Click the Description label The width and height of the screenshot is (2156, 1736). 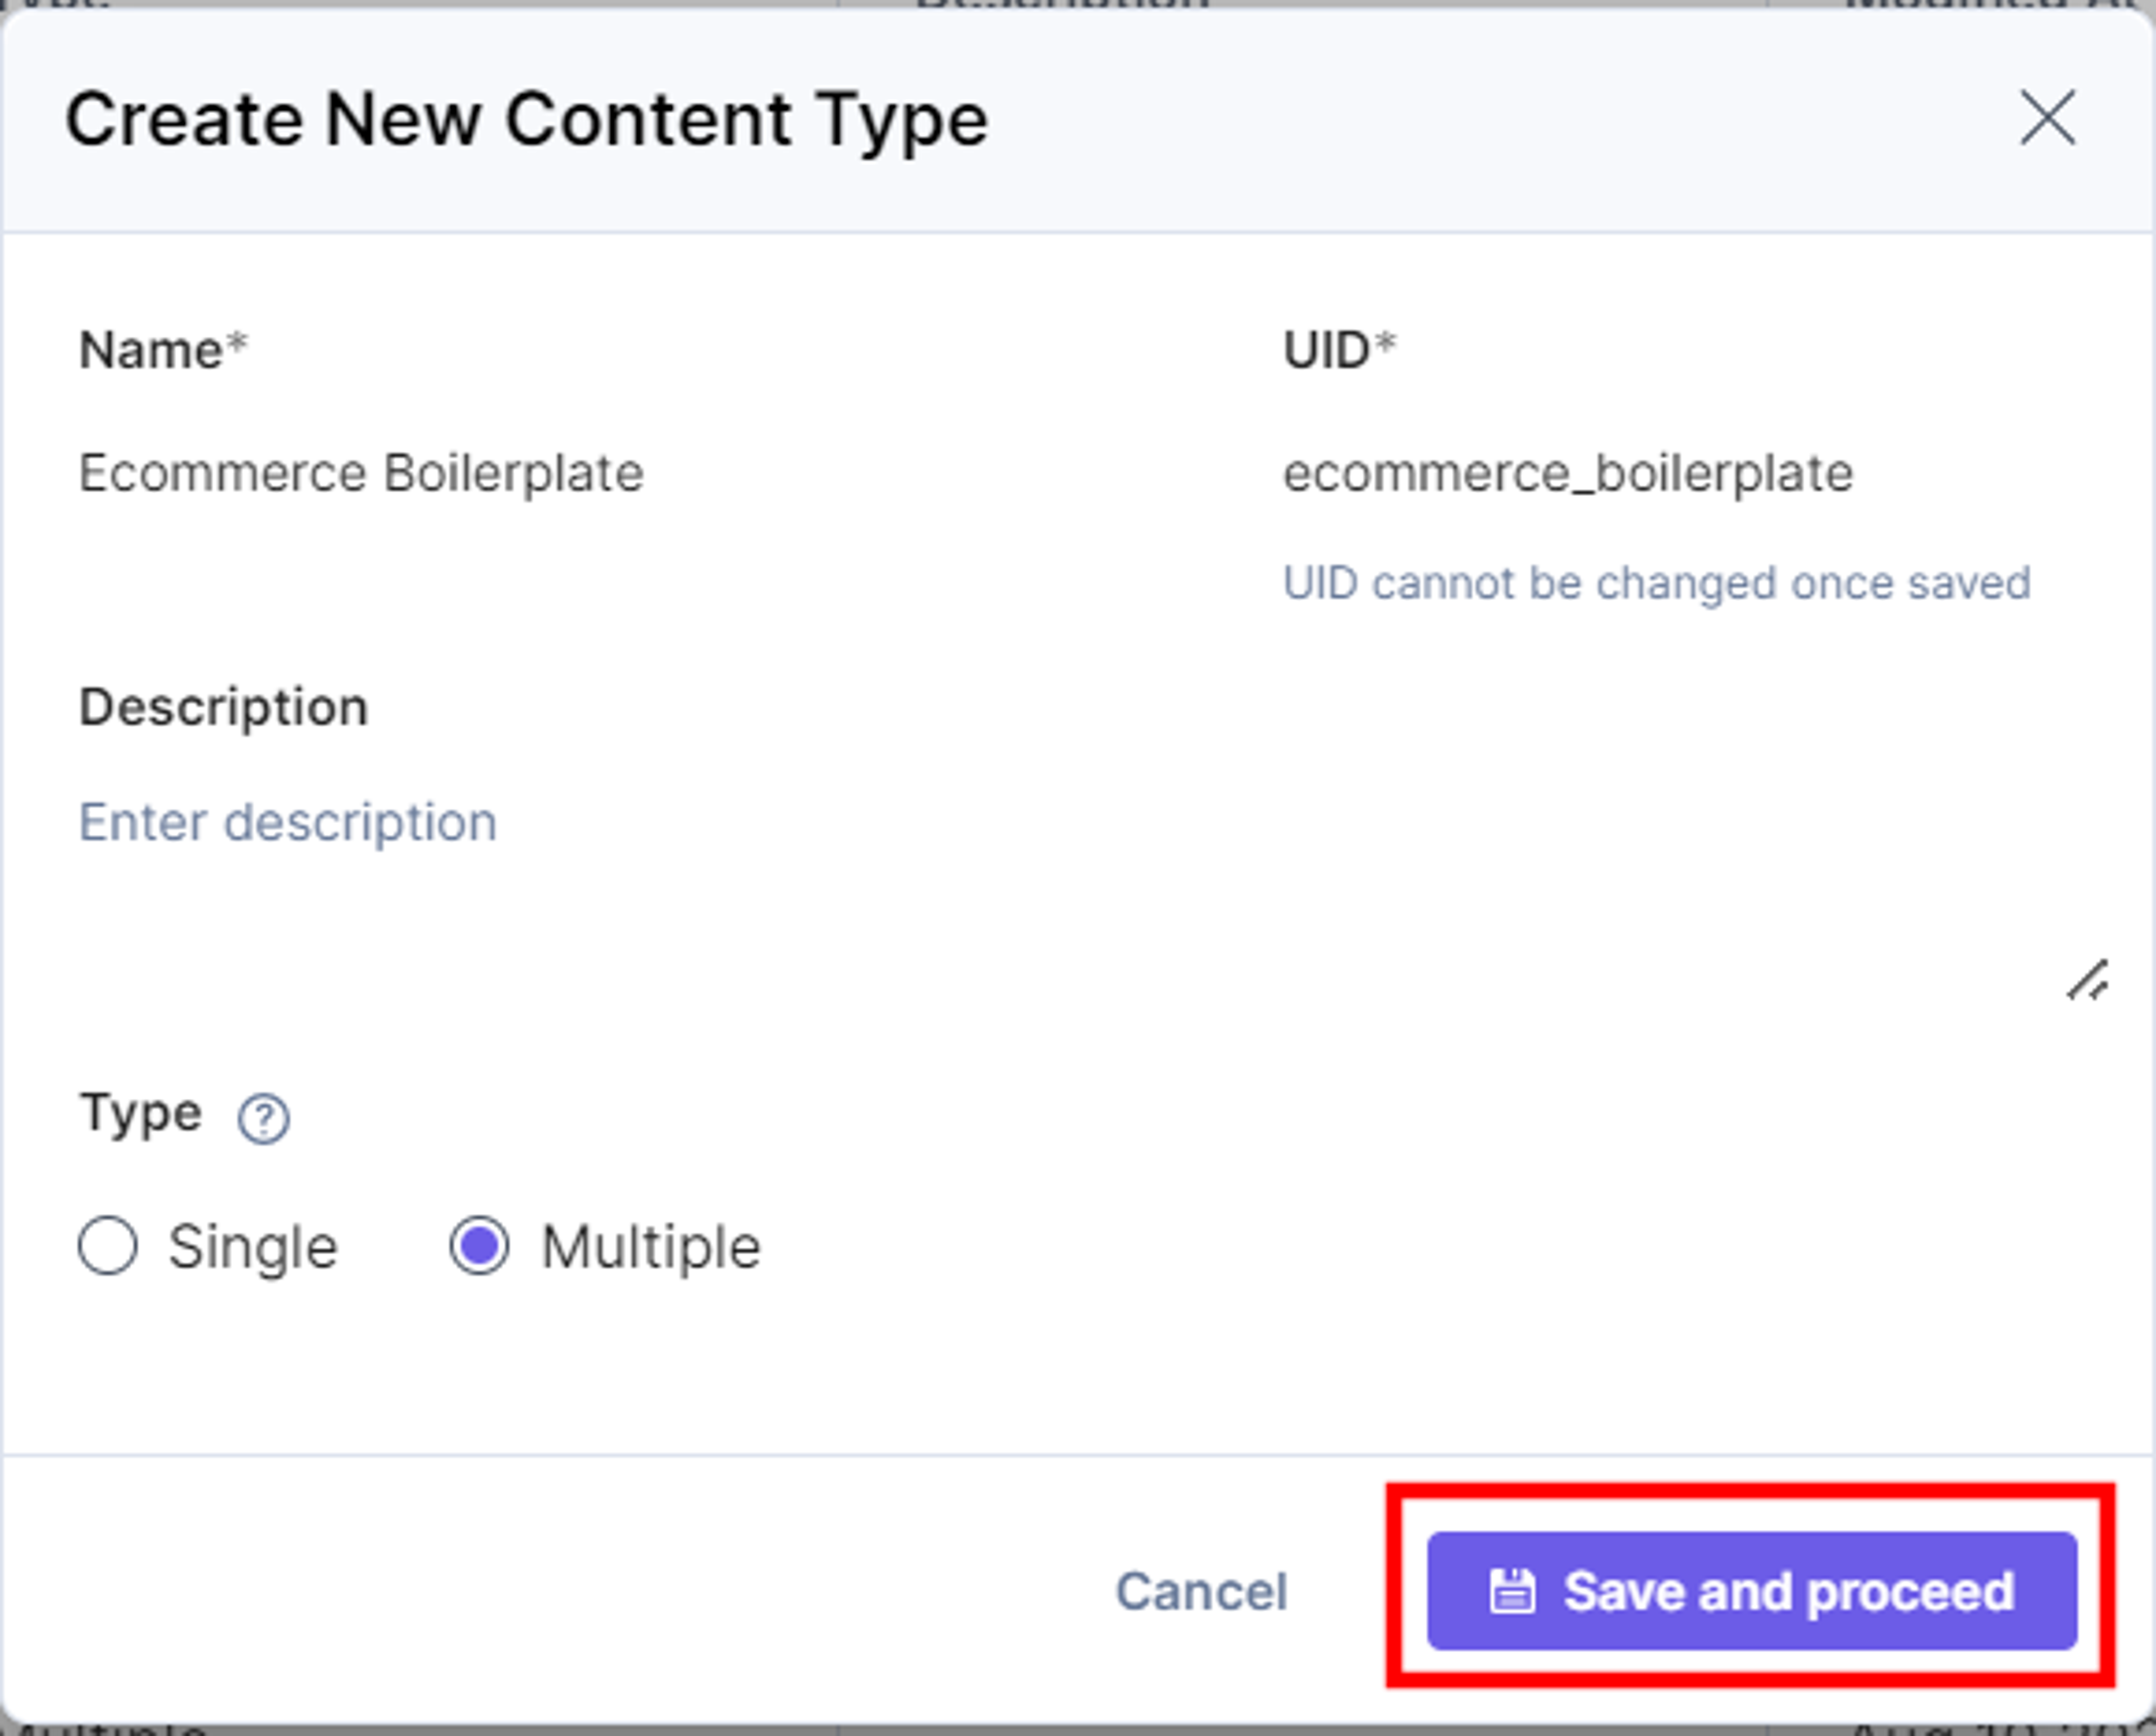[224, 708]
